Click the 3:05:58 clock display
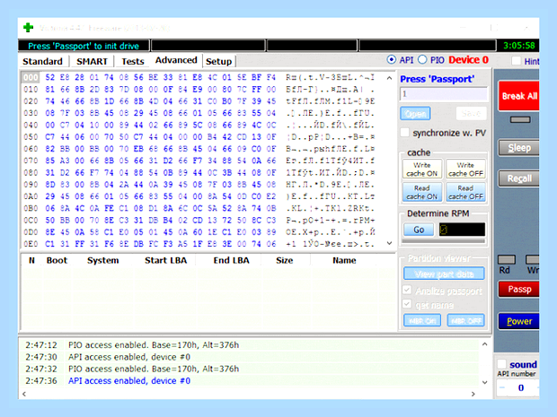Image resolution: width=557 pixels, height=417 pixels. point(519,46)
